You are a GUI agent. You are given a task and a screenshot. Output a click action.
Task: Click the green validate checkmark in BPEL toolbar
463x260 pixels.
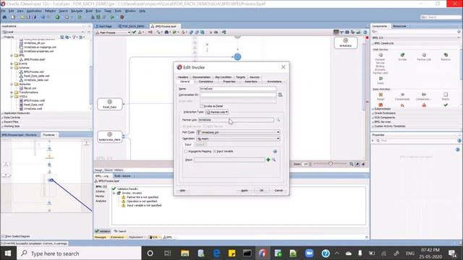(x=134, y=32)
